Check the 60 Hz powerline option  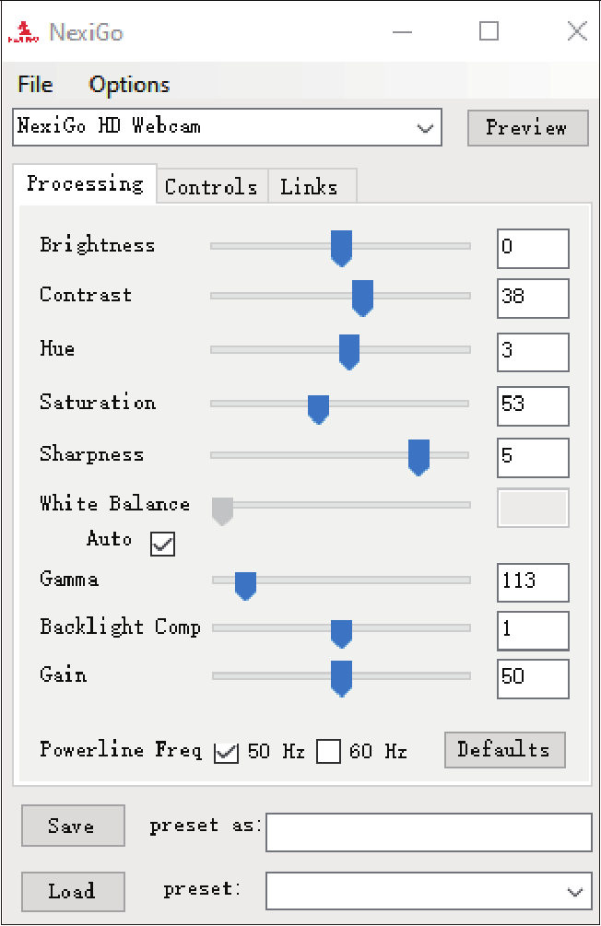click(x=328, y=753)
